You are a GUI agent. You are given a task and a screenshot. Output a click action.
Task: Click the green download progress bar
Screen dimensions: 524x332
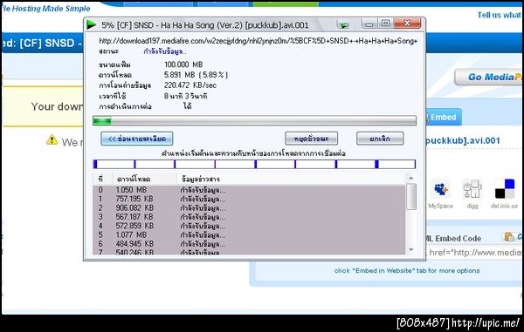coord(255,120)
